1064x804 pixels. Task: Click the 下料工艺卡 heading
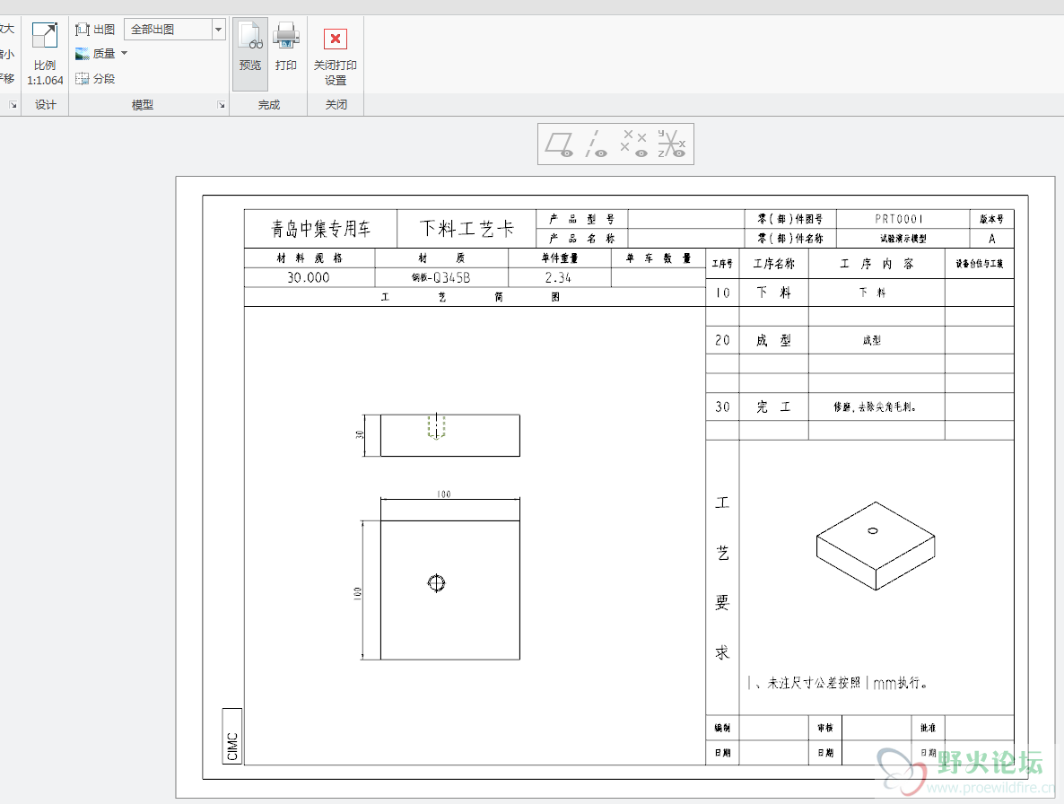(467, 229)
